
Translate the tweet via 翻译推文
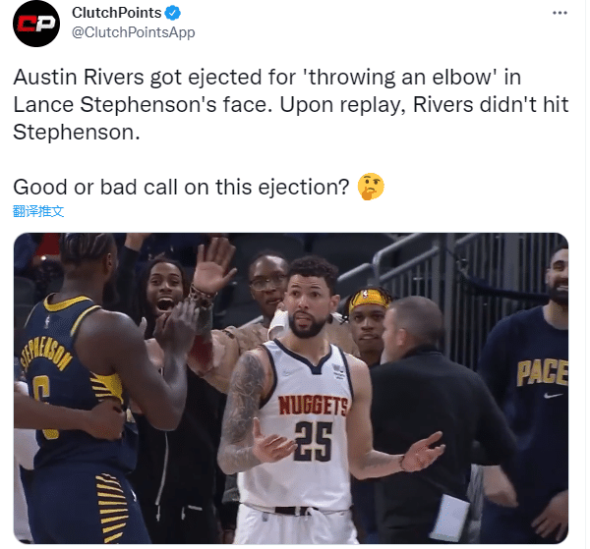(x=38, y=211)
